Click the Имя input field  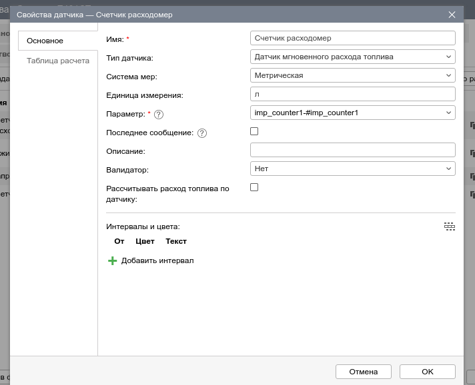pos(352,38)
